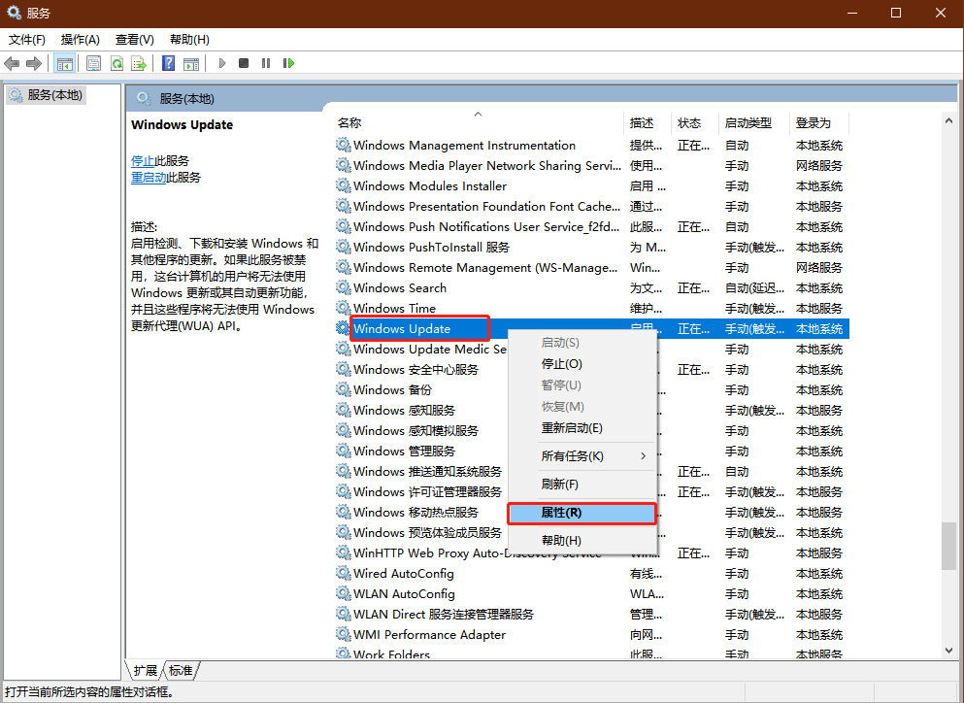Click the Restart Service toolbar icon
The image size is (964, 703).
coord(288,63)
